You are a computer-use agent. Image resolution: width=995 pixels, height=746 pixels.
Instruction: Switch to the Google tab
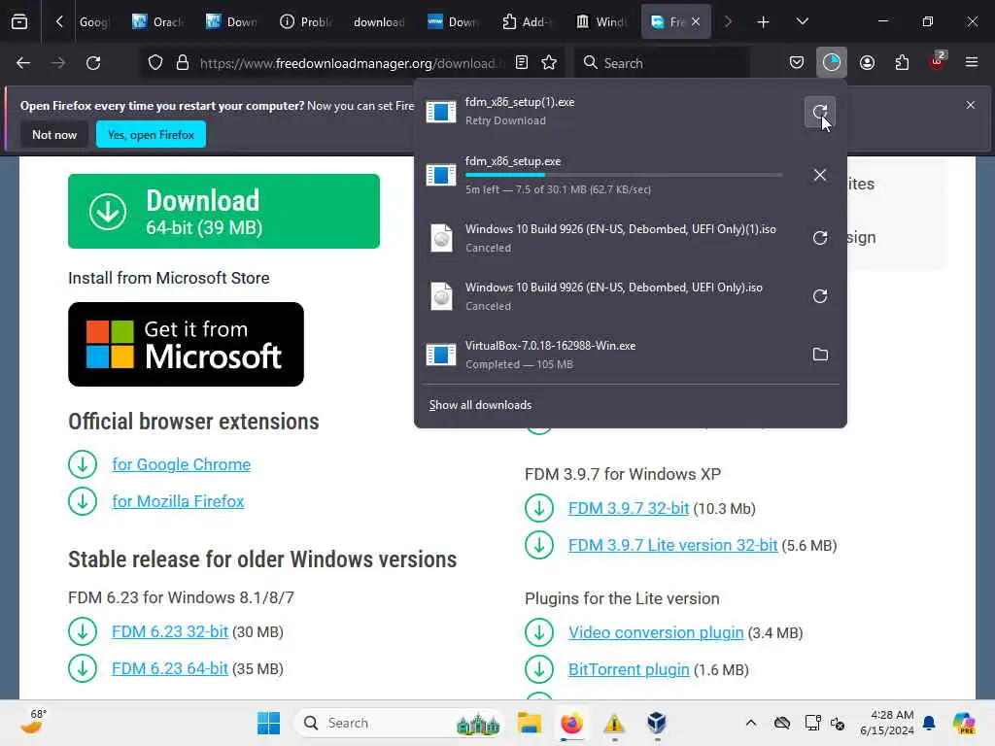click(x=94, y=22)
